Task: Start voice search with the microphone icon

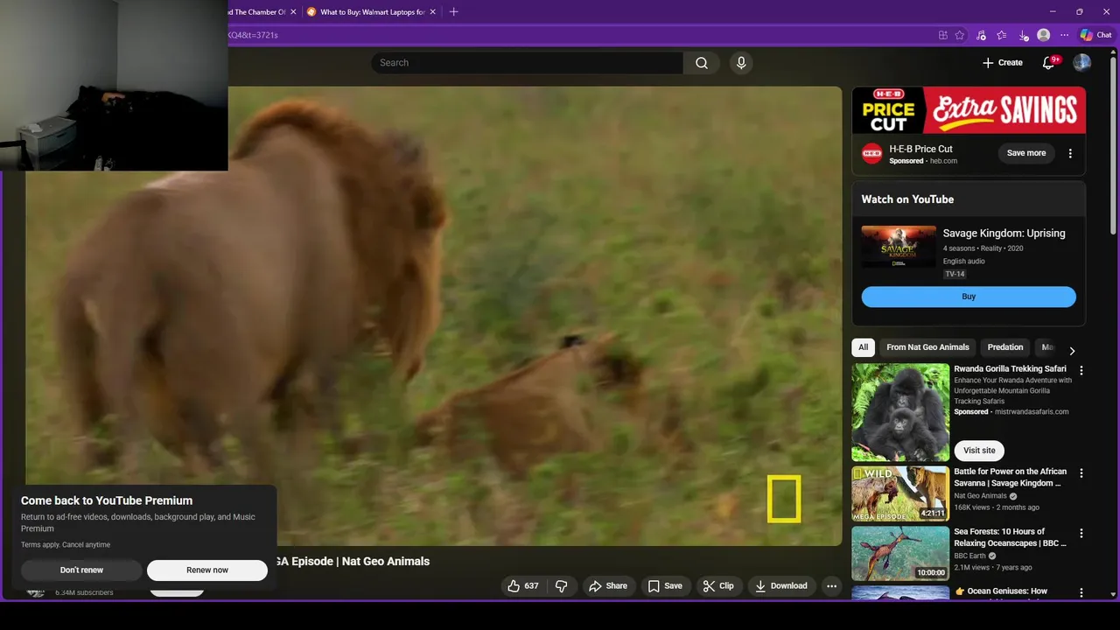Action: [741, 63]
